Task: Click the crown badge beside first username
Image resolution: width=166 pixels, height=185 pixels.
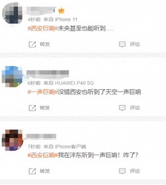Action: pyautogui.click(x=61, y=11)
